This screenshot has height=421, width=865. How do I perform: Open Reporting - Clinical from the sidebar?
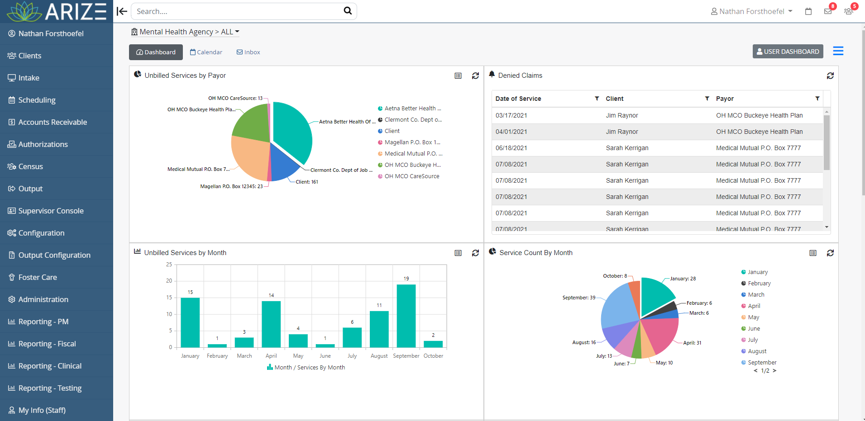click(x=50, y=366)
